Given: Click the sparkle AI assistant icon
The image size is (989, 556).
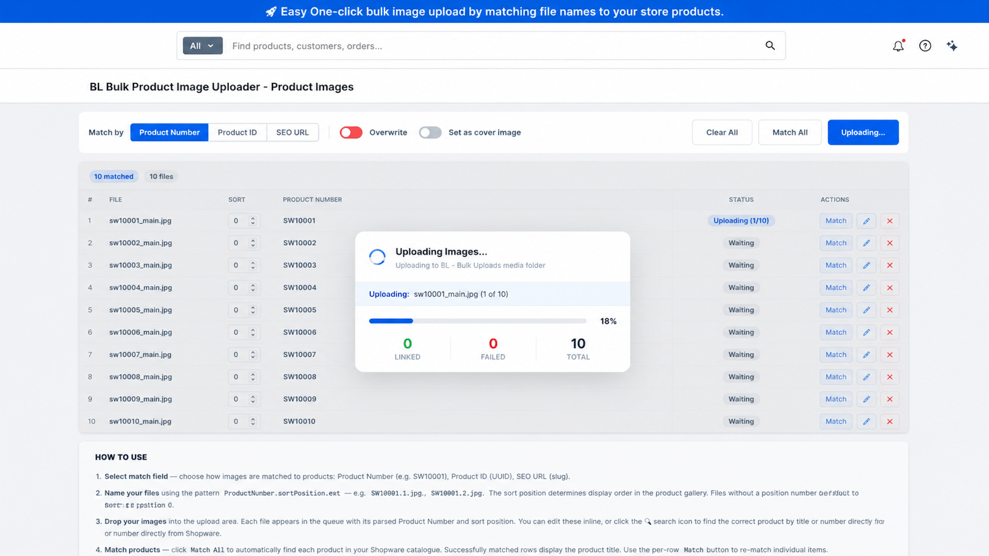Looking at the screenshot, I should point(952,46).
